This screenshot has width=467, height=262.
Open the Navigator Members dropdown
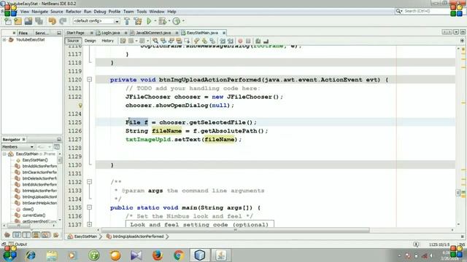18,147
